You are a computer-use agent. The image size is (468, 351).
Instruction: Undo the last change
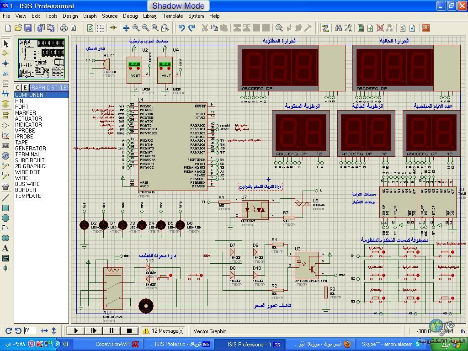(181, 28)
